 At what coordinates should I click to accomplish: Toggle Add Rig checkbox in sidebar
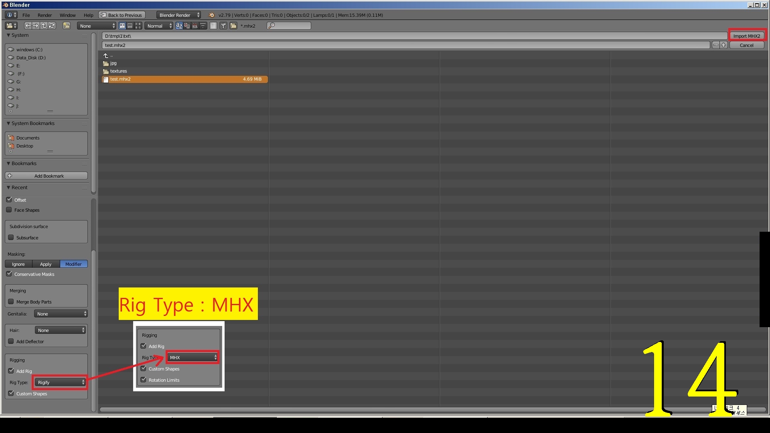pyautogui.click(x=11, y=371)
